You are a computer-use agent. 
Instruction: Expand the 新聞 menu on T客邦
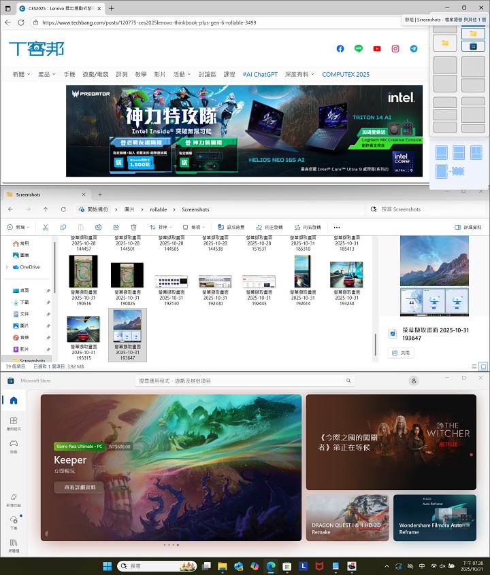21,75
